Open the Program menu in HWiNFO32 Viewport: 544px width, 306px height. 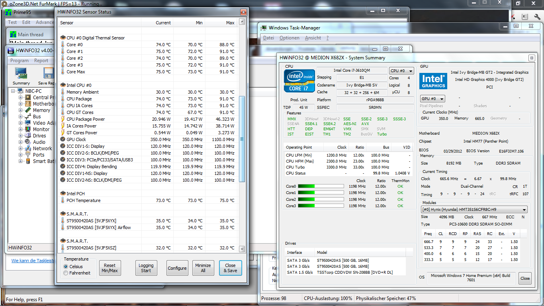[20, 61]
